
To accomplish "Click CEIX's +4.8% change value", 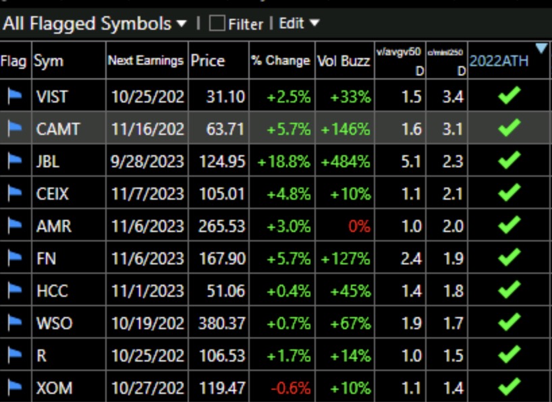I will tap(289, 194).
